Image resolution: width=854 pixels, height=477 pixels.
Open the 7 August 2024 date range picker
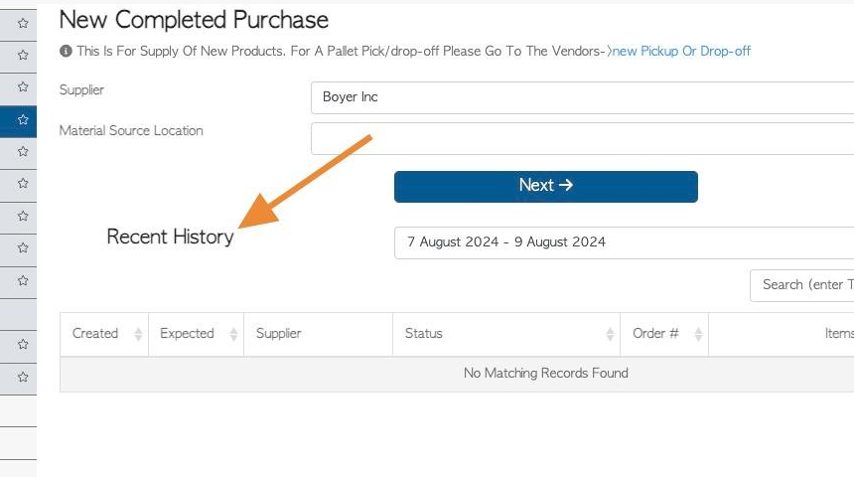click(625, 242)
